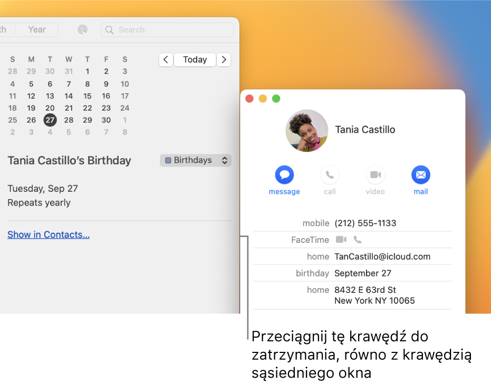Go to previous month arrow
This screenshot has width=491, height=384.
(166, 60)
